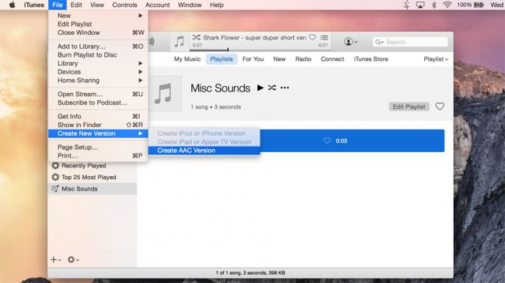Image resolution: width=505 pixels, height=283 pixels.
Task: Click the music note album art in player
Action: pyautogui.click(x=179, y=42)
